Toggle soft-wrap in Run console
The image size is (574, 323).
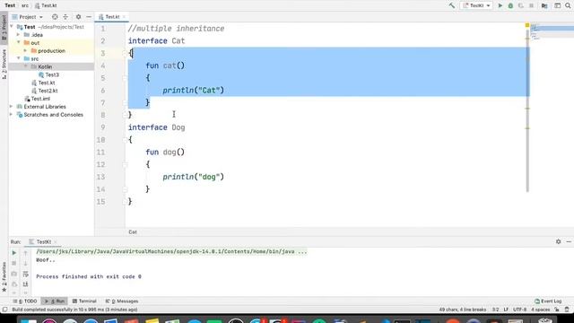pos(26,274)
